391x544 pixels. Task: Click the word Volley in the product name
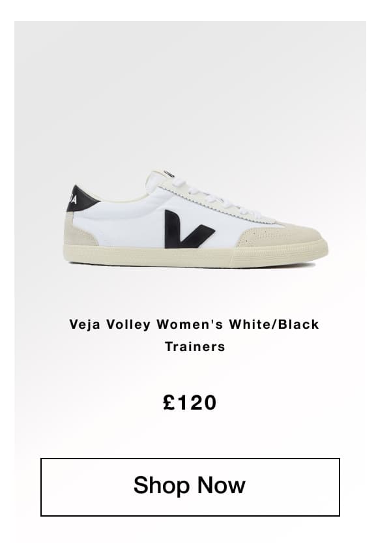click(x=128, y=325)
